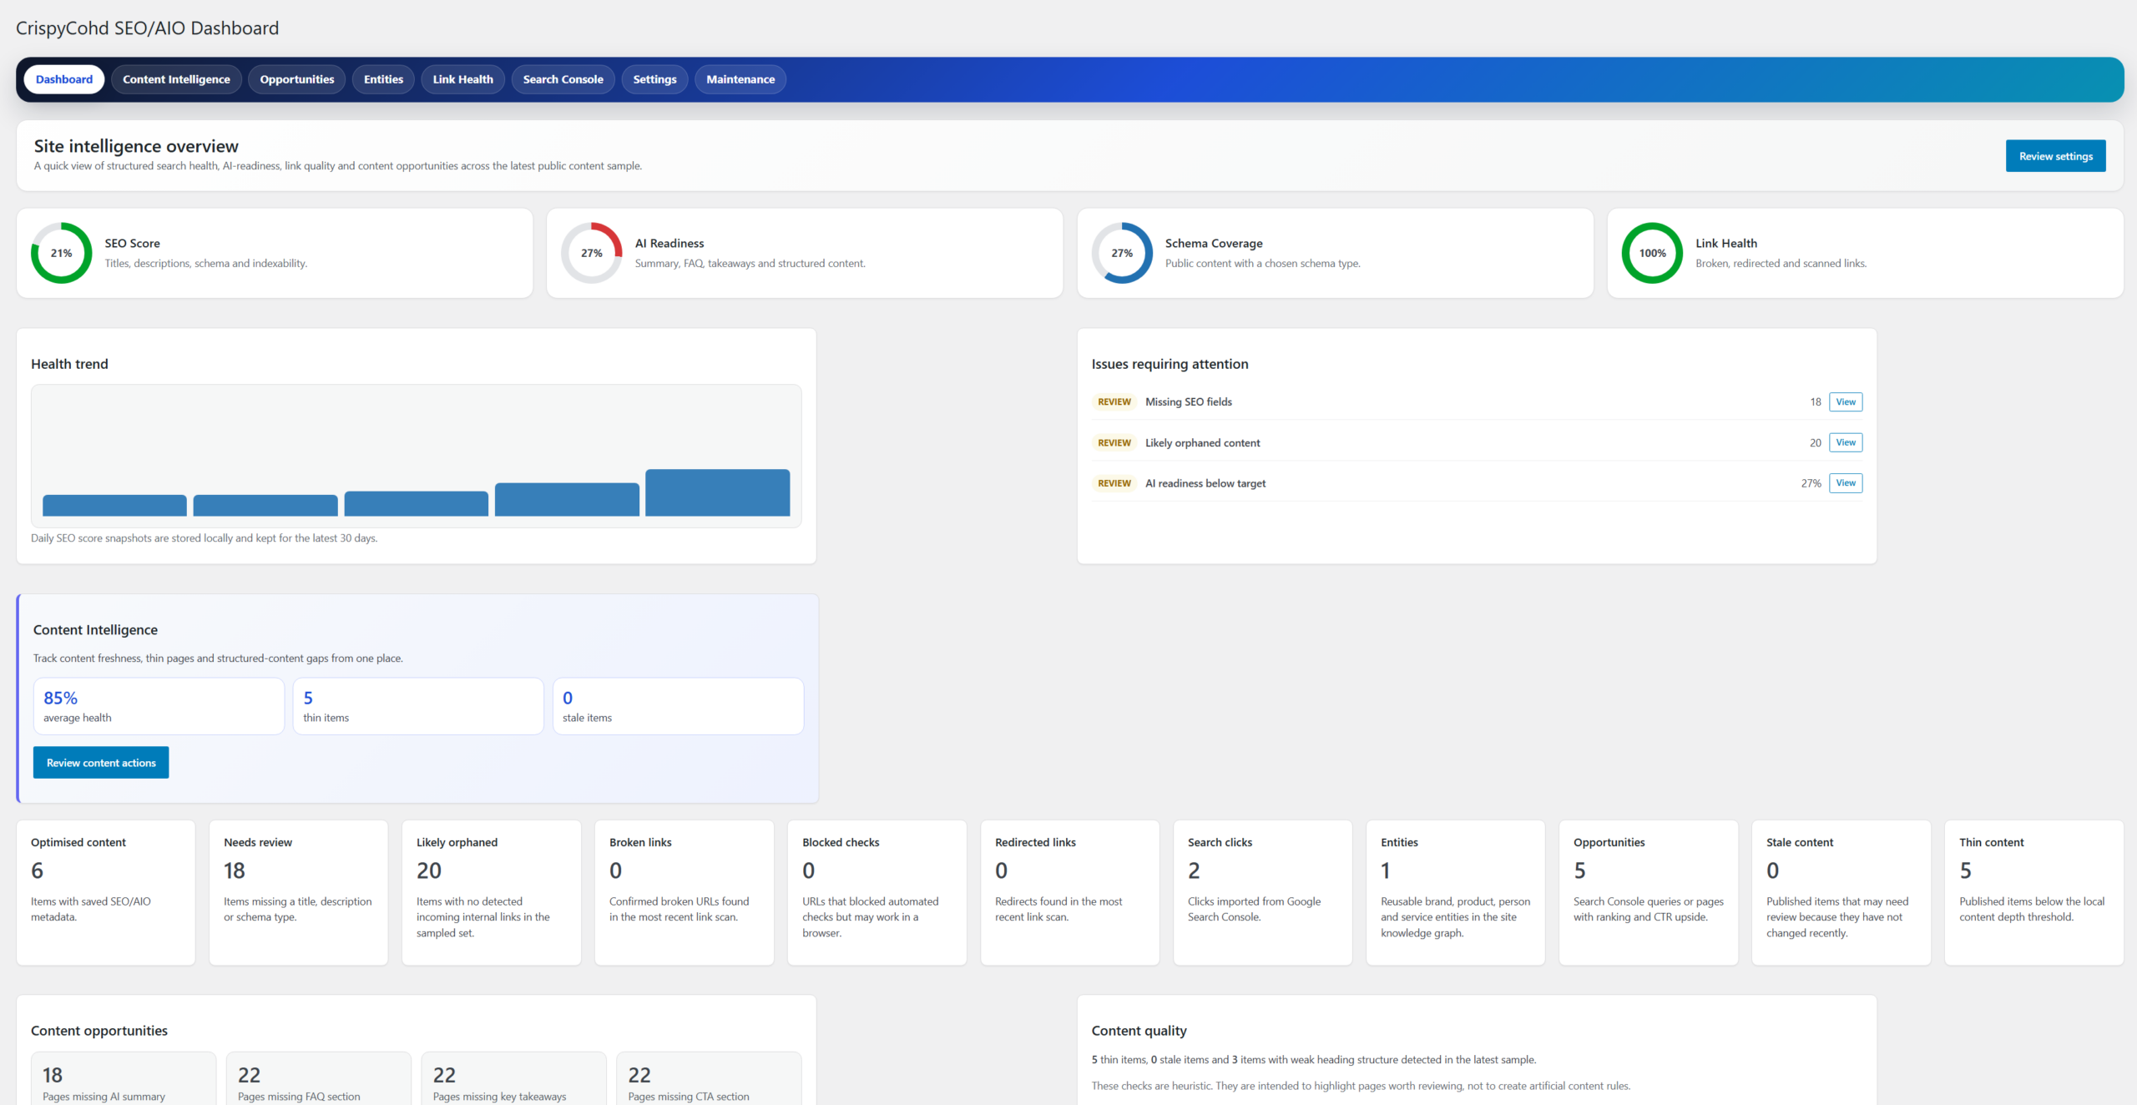Click the REVIEW badge beside Missing SEO fields
The image size is (2137, 1105).
[x=1114, y=401]
